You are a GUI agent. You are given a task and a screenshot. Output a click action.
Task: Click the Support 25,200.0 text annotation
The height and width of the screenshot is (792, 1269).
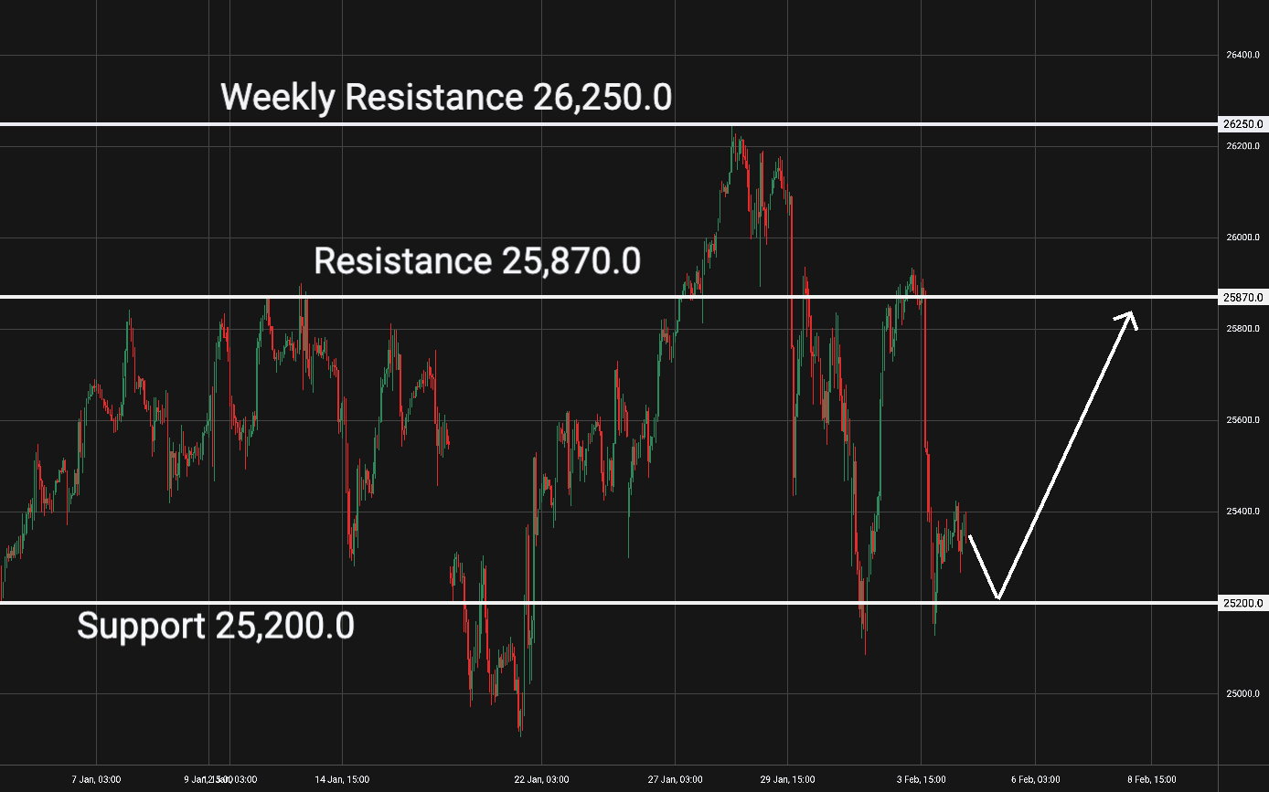[x=215, y=627]
